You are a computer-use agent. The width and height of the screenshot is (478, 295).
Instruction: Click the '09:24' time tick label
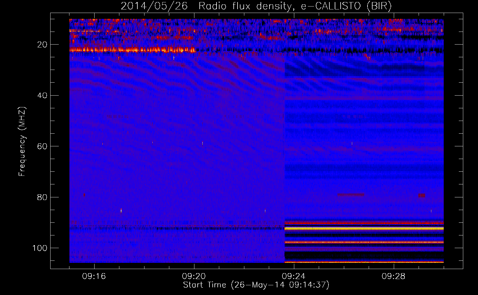click(x=294, y=276)
